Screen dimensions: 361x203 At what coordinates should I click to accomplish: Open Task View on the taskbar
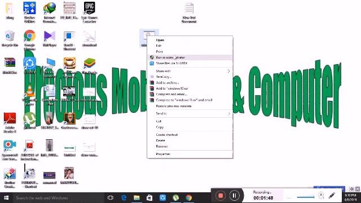point(111,198)
